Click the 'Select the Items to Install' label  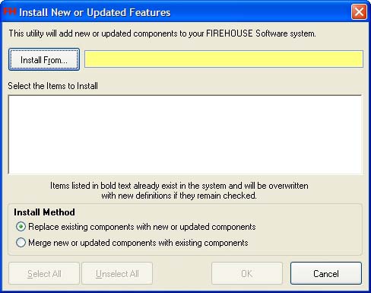click(x=52, y=86)
